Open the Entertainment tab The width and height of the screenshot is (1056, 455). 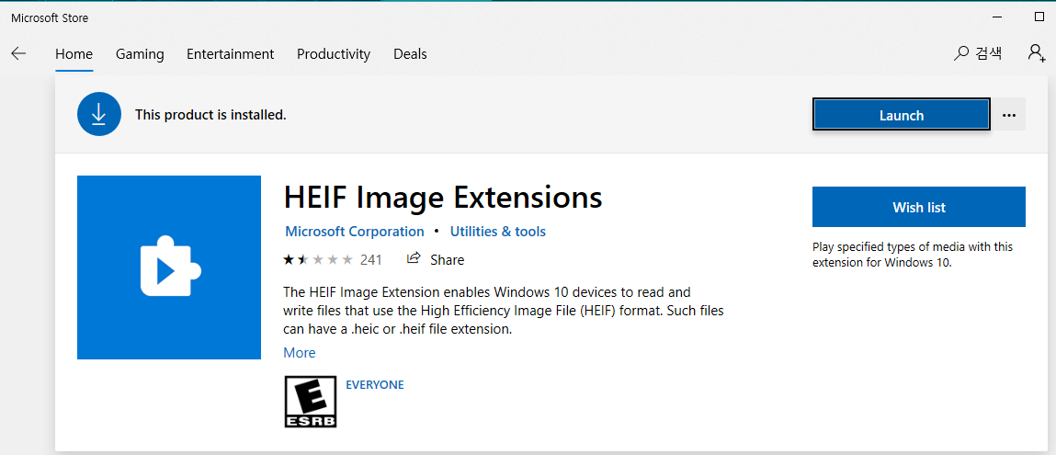[x=231, y=54]
